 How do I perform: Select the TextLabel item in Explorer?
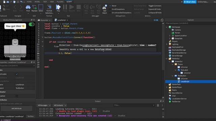[x=184, y=70]
